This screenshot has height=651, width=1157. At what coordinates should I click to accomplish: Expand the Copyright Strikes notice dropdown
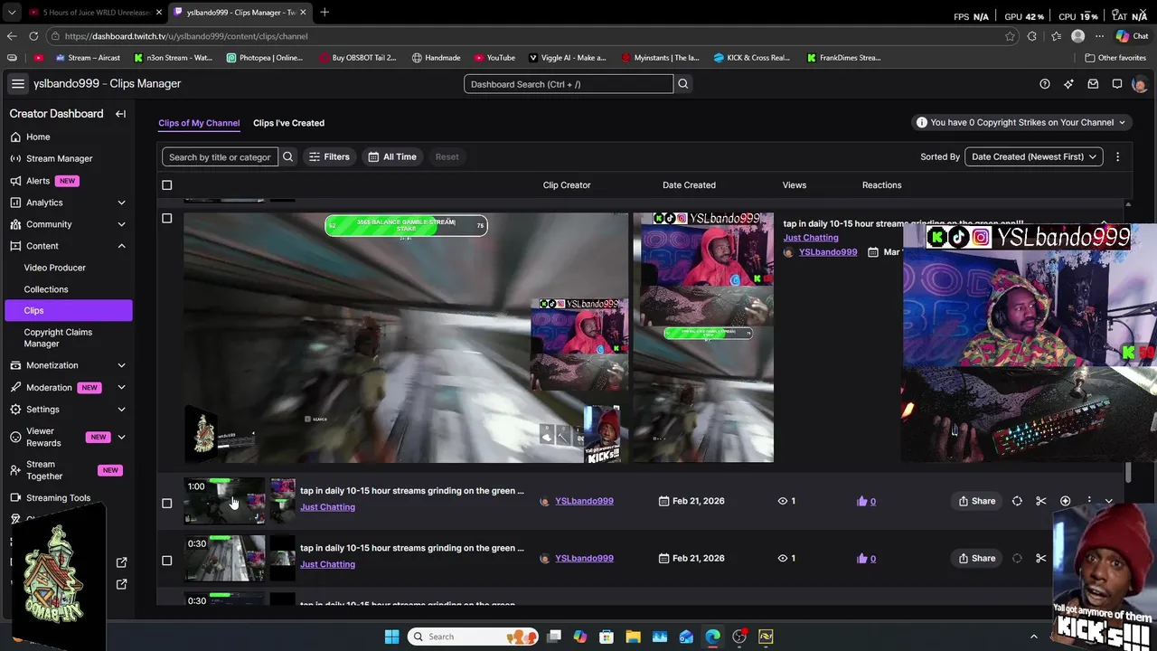tap(1021, 122)
